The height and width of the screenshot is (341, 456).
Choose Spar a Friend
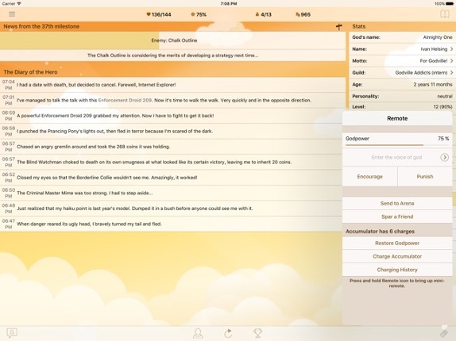point(397,216)
